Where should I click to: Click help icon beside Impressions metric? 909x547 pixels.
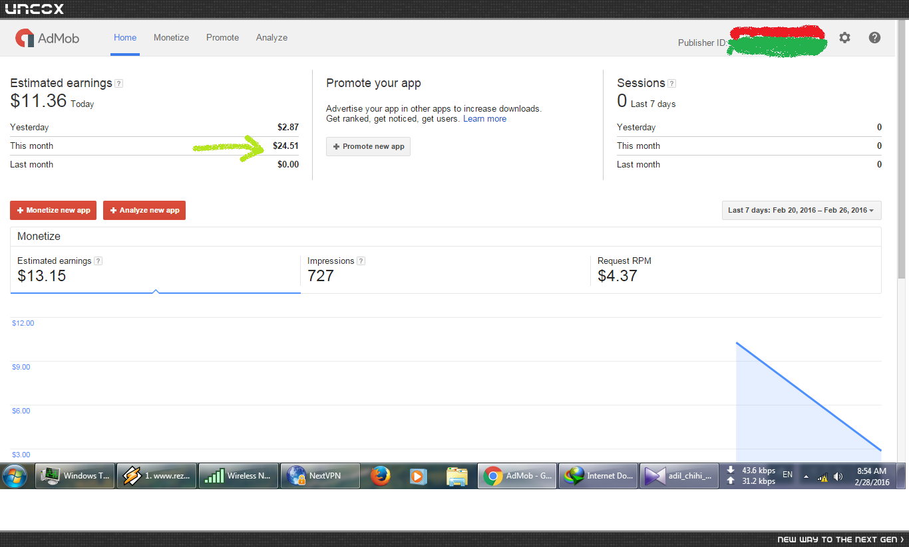361,261
